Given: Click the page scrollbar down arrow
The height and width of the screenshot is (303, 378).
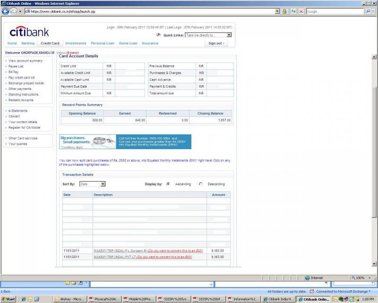Looking at the screenshot, I should (374, 264).
